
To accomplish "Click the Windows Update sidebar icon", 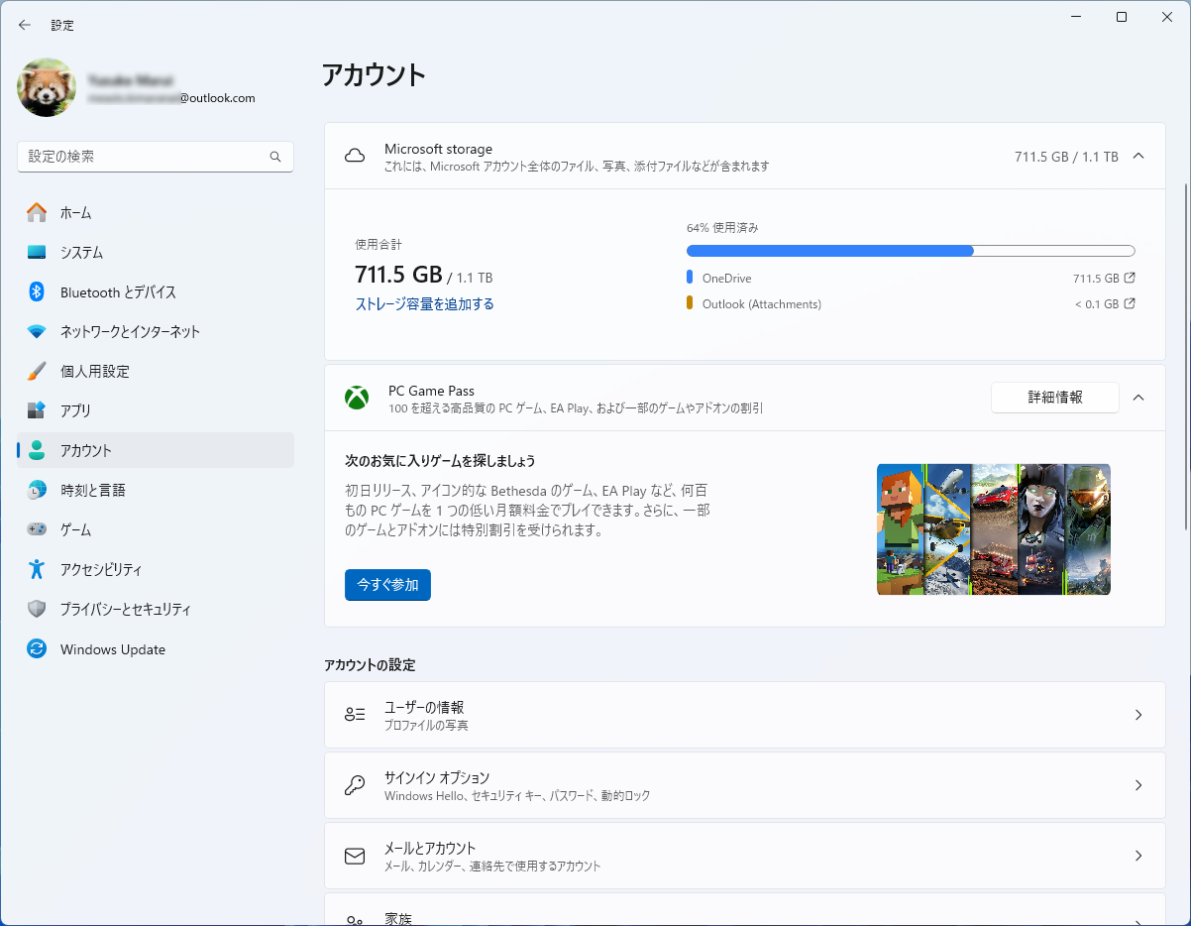I will pyautogui.click(x=37, y=649).
